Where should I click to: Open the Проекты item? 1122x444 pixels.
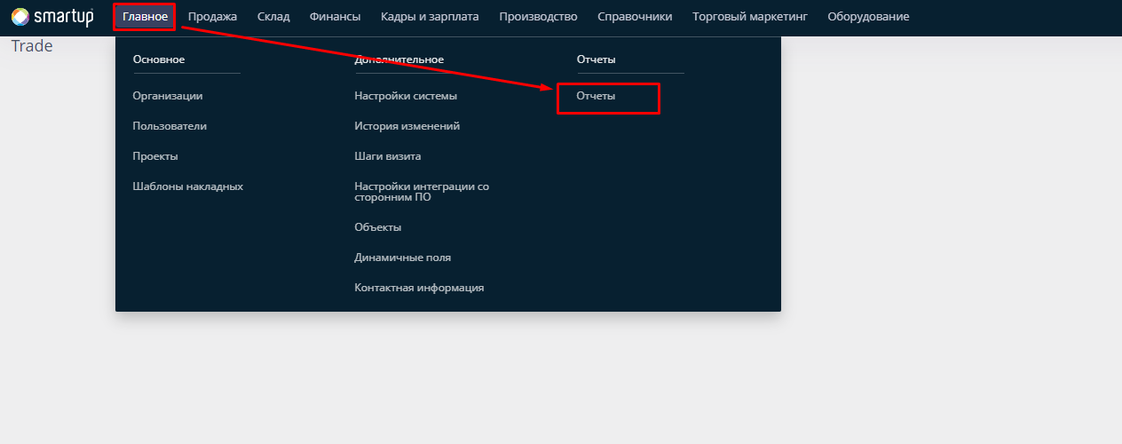tap(155, 156)
